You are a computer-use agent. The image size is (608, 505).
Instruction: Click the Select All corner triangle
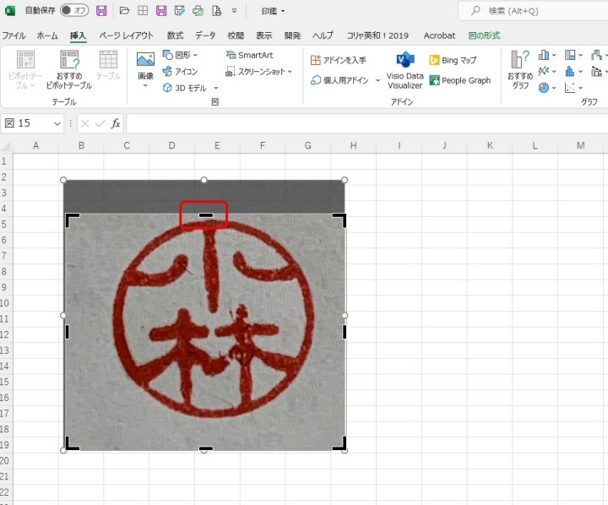[6, 146]
